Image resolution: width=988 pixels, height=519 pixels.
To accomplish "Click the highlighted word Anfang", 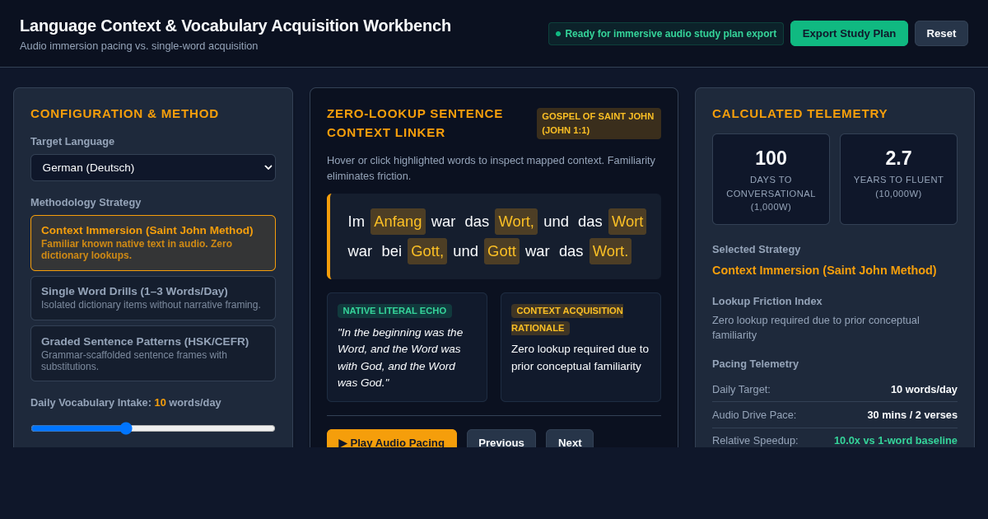I will (x=398, y=222).
